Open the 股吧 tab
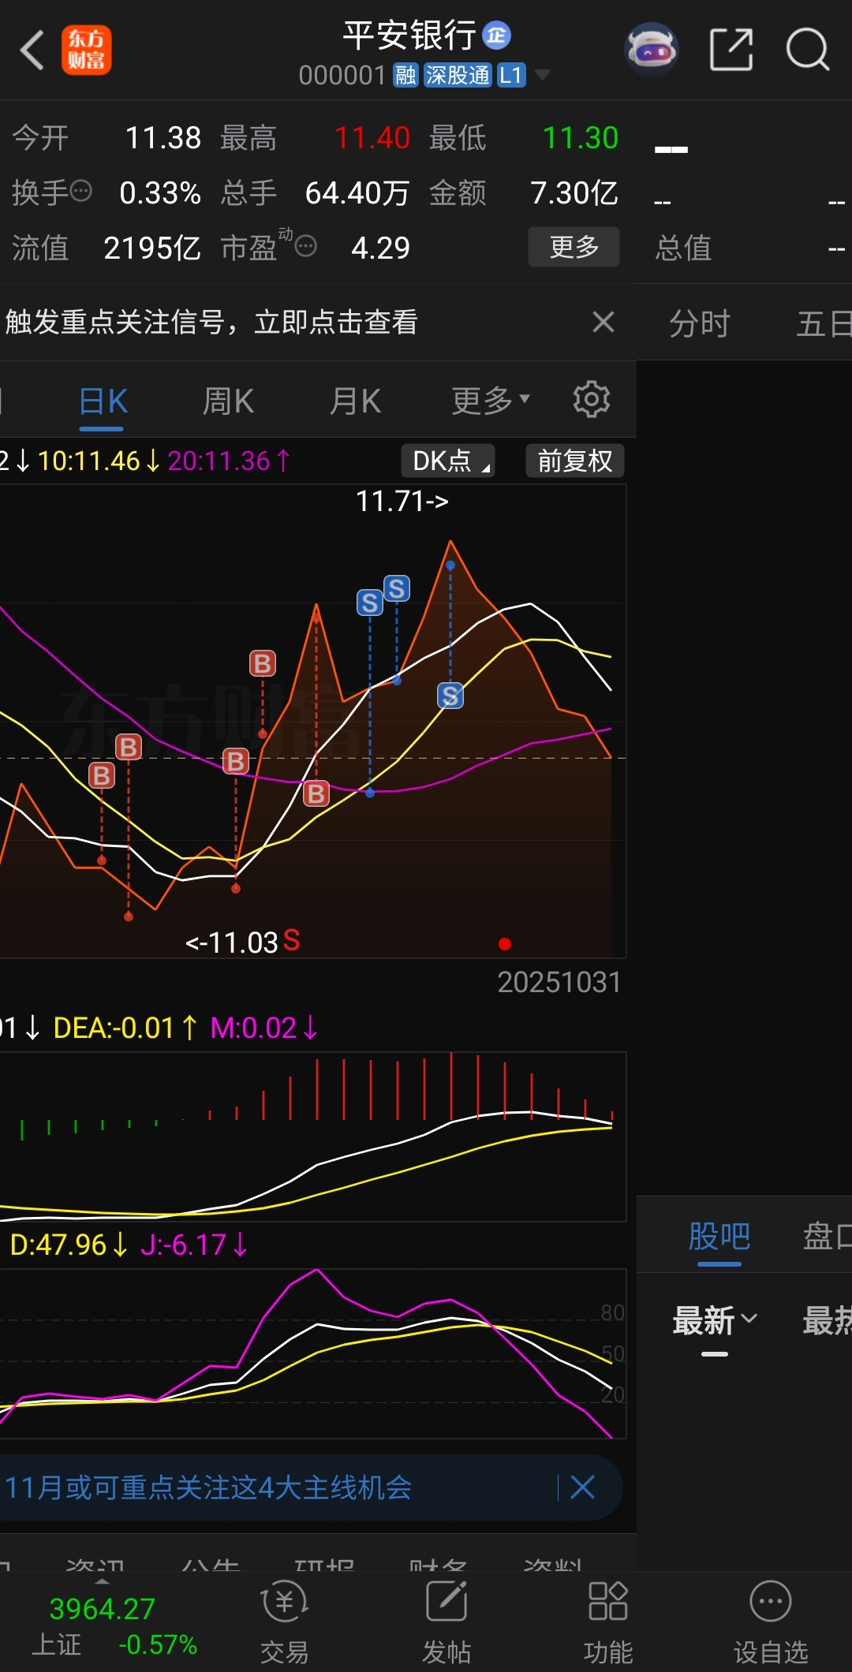852x1672 pixels. pyautogui.click(x=719, y=1236)
